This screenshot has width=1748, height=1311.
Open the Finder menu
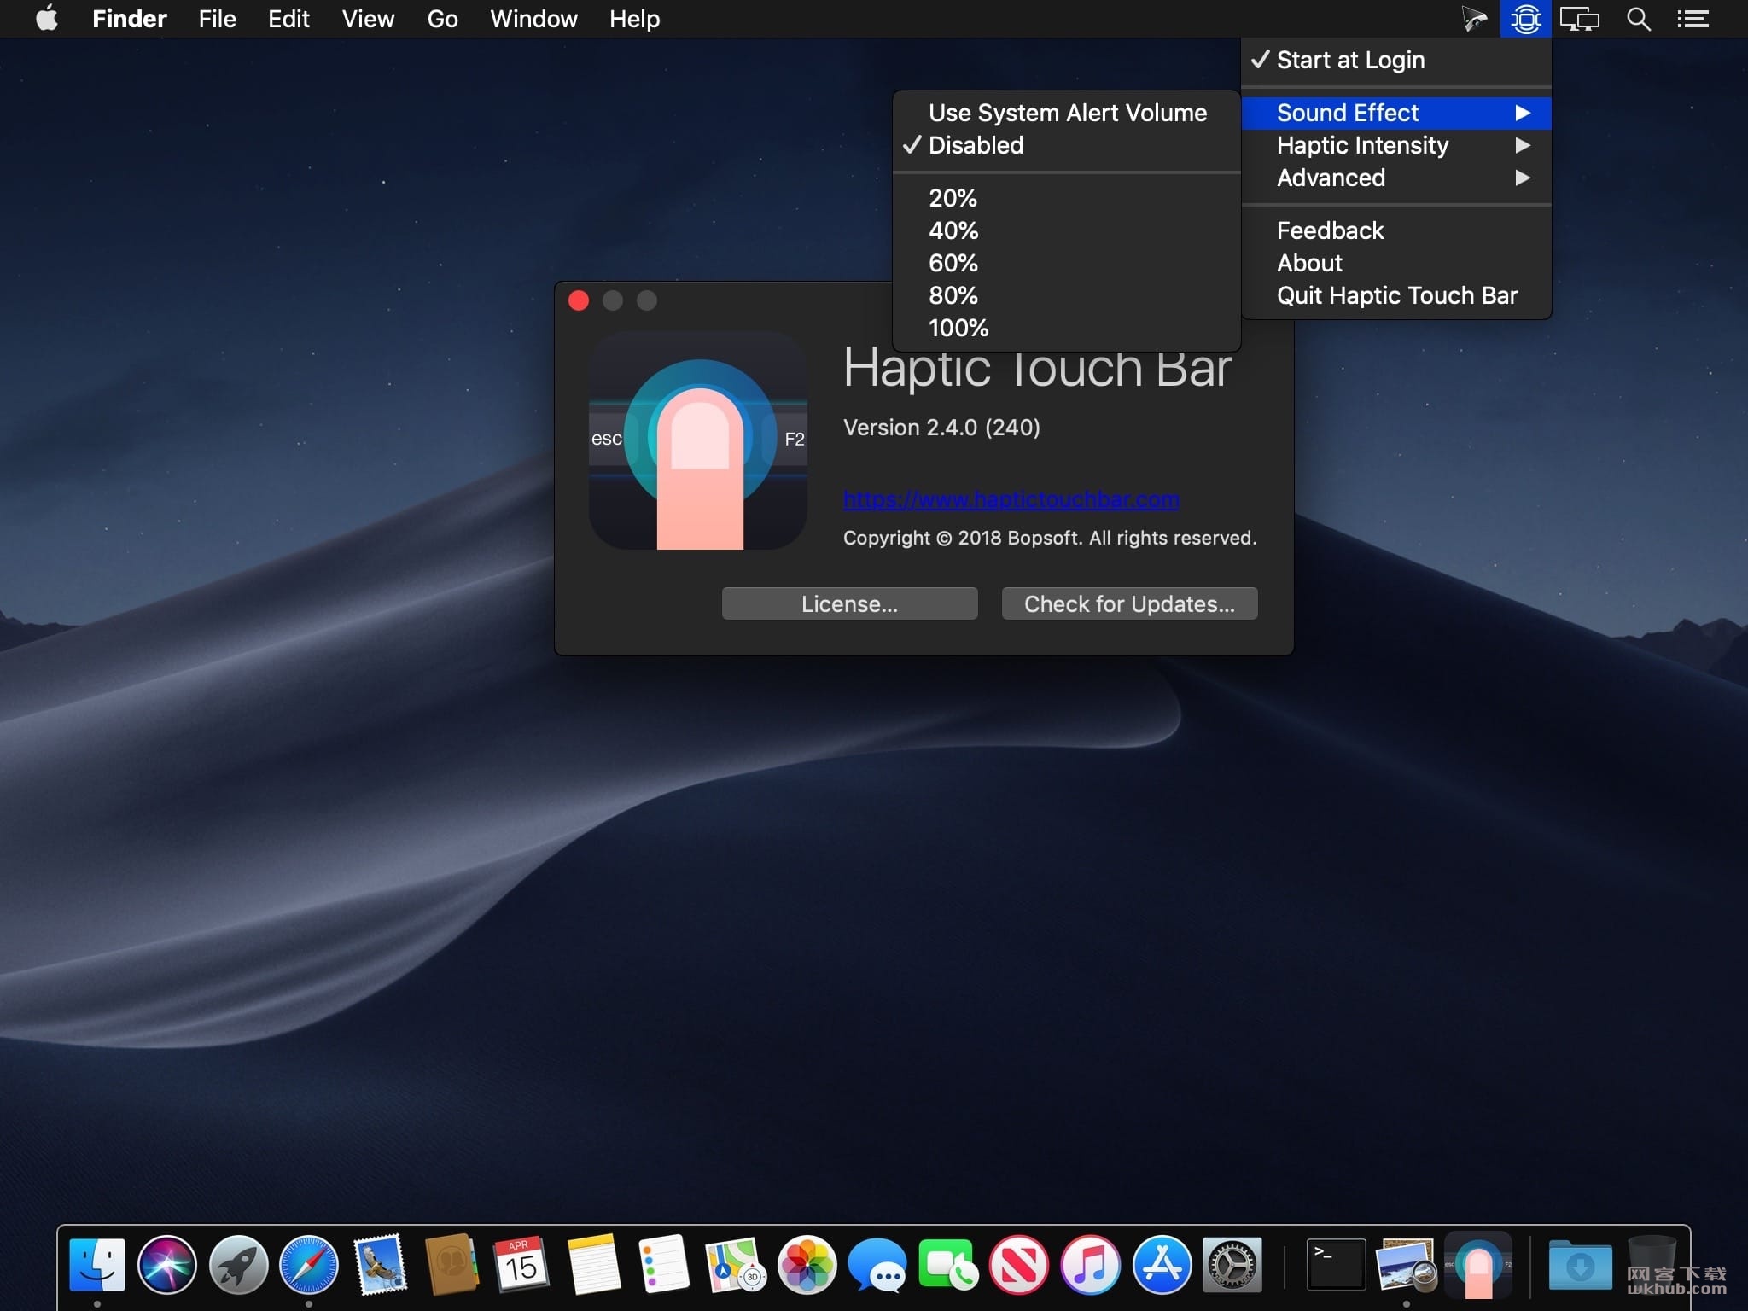[x=129, y=19]
